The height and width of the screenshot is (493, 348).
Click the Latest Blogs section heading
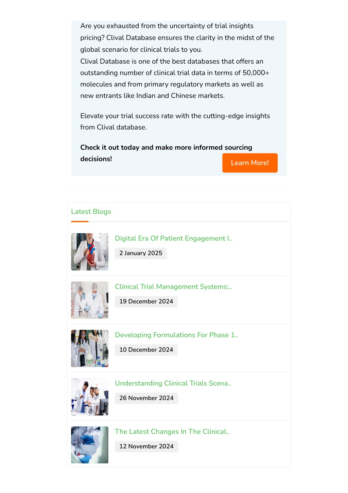[x=91, y=212]
